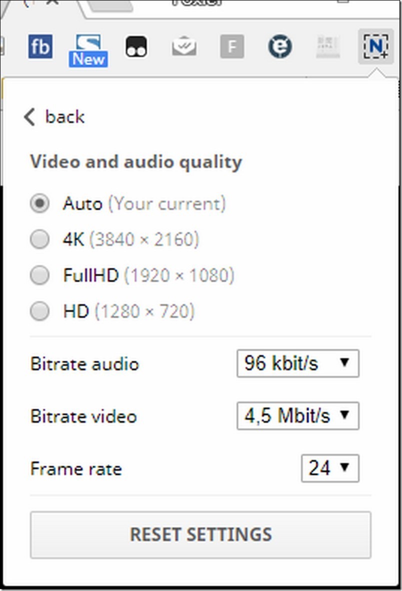
Task: Open the Bitrate audio 96 kbit/s dropdown
Action: [297, 363]
